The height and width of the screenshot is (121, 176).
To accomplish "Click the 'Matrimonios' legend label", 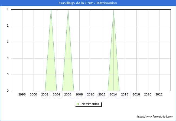I will pyautogui.click(x=90, y=104).
